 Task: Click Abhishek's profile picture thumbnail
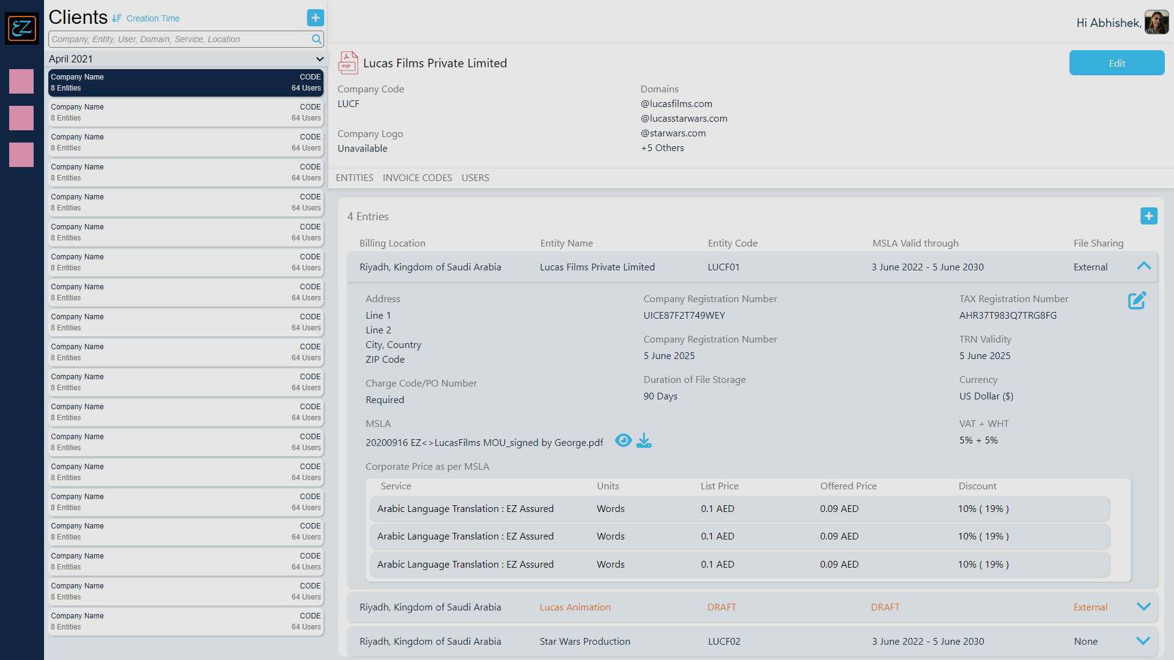coord(1156,22)
